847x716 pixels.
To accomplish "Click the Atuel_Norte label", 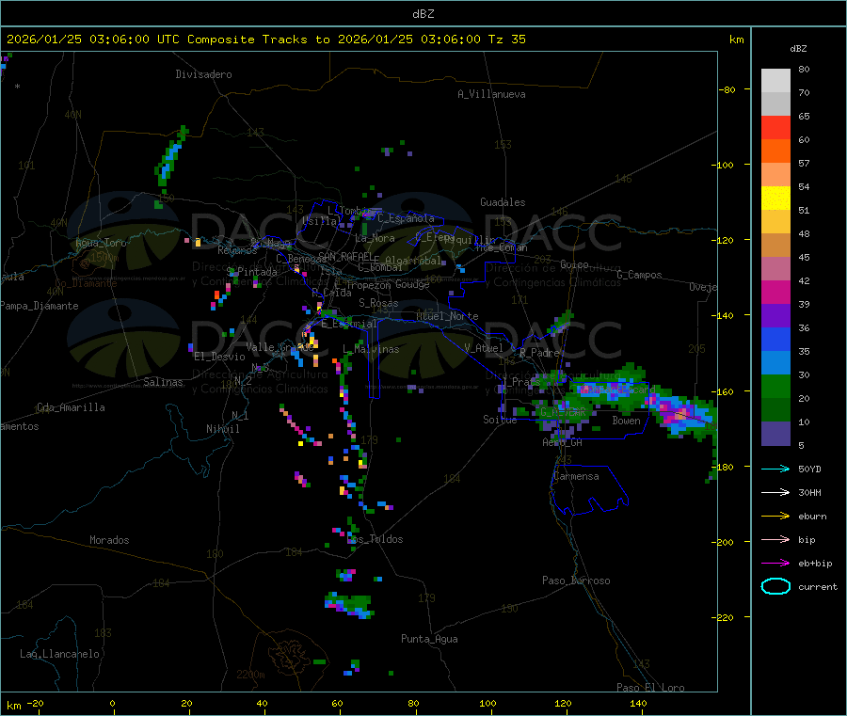I will pos(447,316).
